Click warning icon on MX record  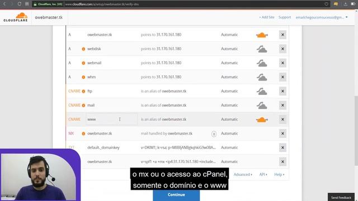point(83,134)
